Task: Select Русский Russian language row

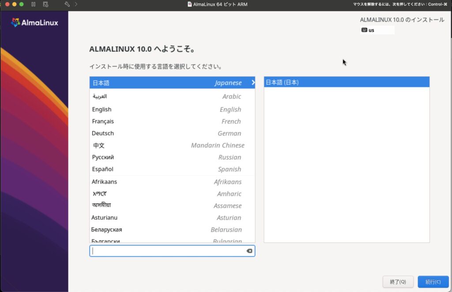Action: [x=172, y=157]
